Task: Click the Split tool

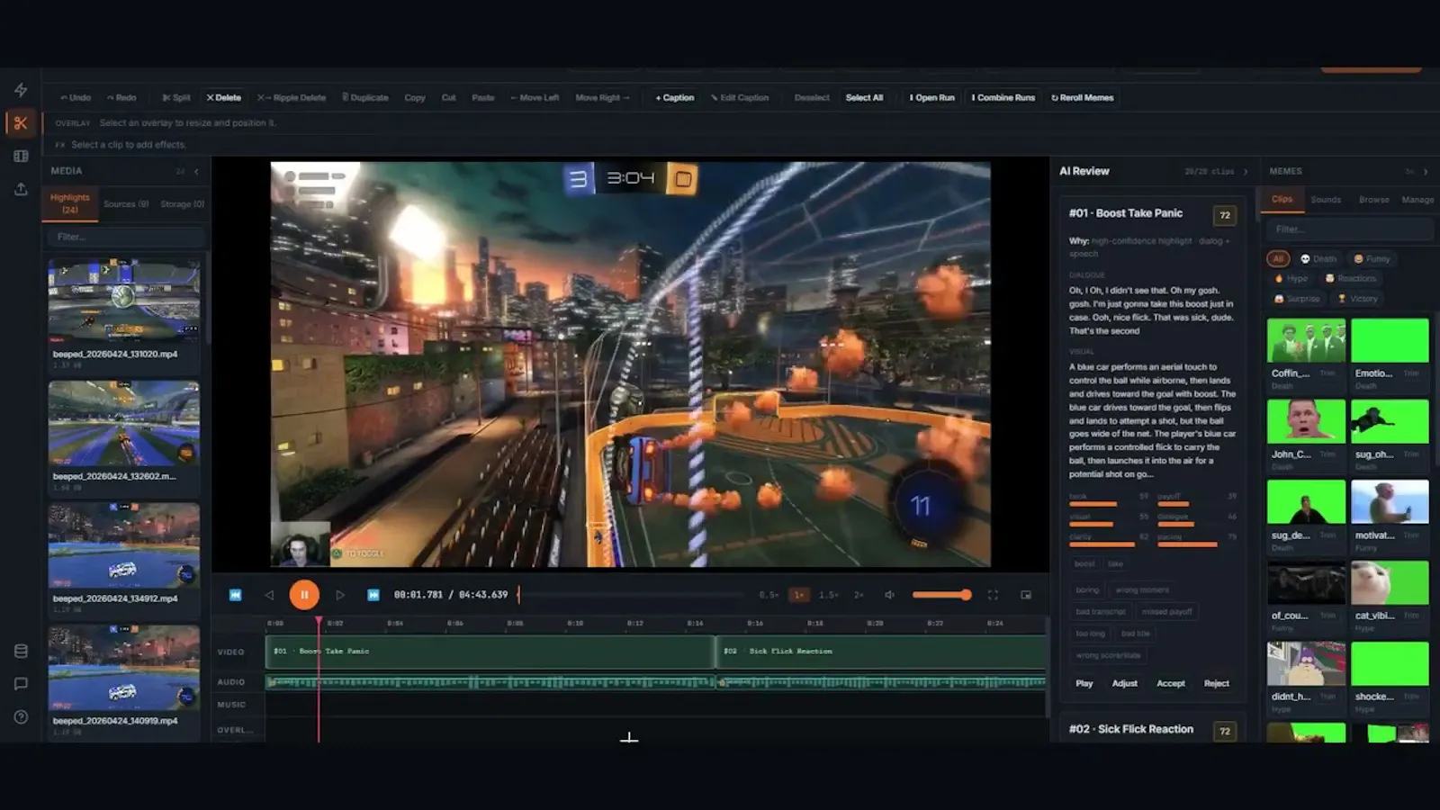Action: point(176,97)
